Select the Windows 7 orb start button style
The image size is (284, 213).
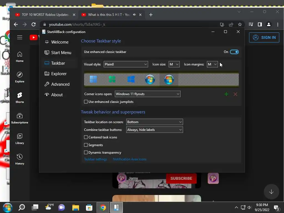tap(150, 79)
